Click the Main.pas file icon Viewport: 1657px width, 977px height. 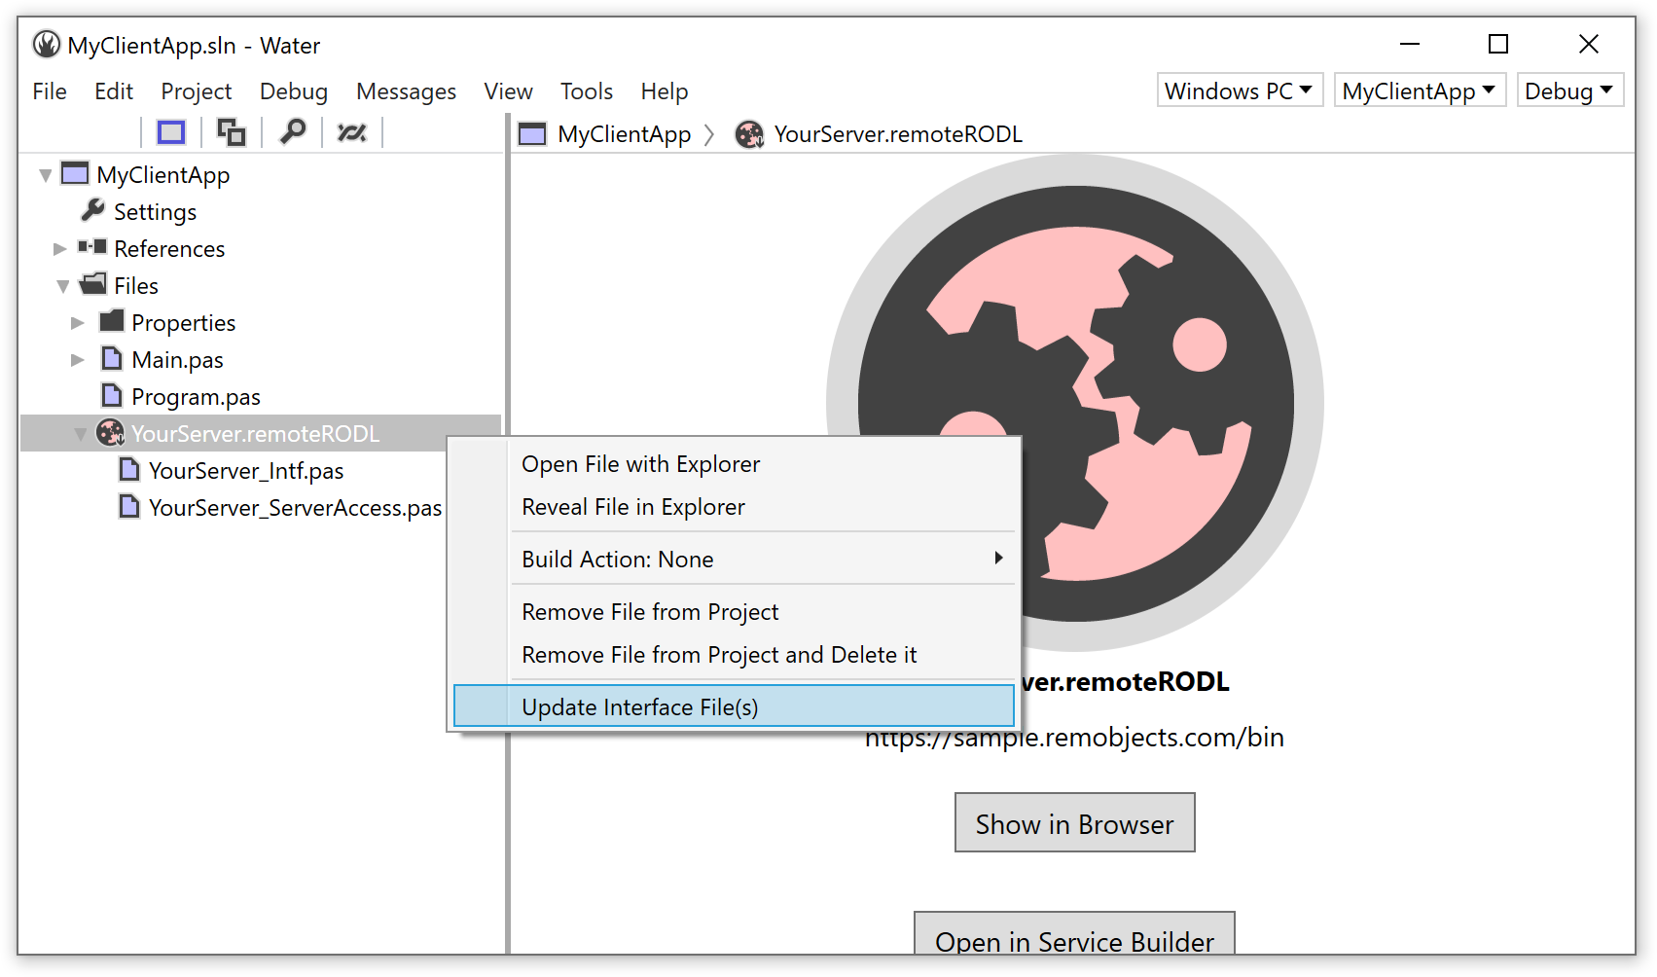[112, 358]
